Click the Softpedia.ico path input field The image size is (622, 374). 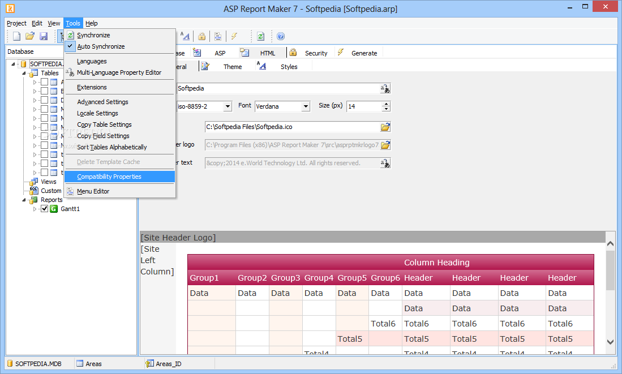tap(293, 127)
